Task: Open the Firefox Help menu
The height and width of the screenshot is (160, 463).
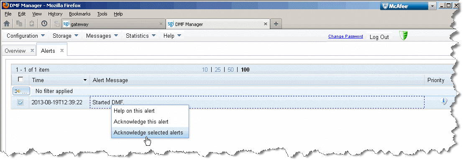Action: (118, 14)
